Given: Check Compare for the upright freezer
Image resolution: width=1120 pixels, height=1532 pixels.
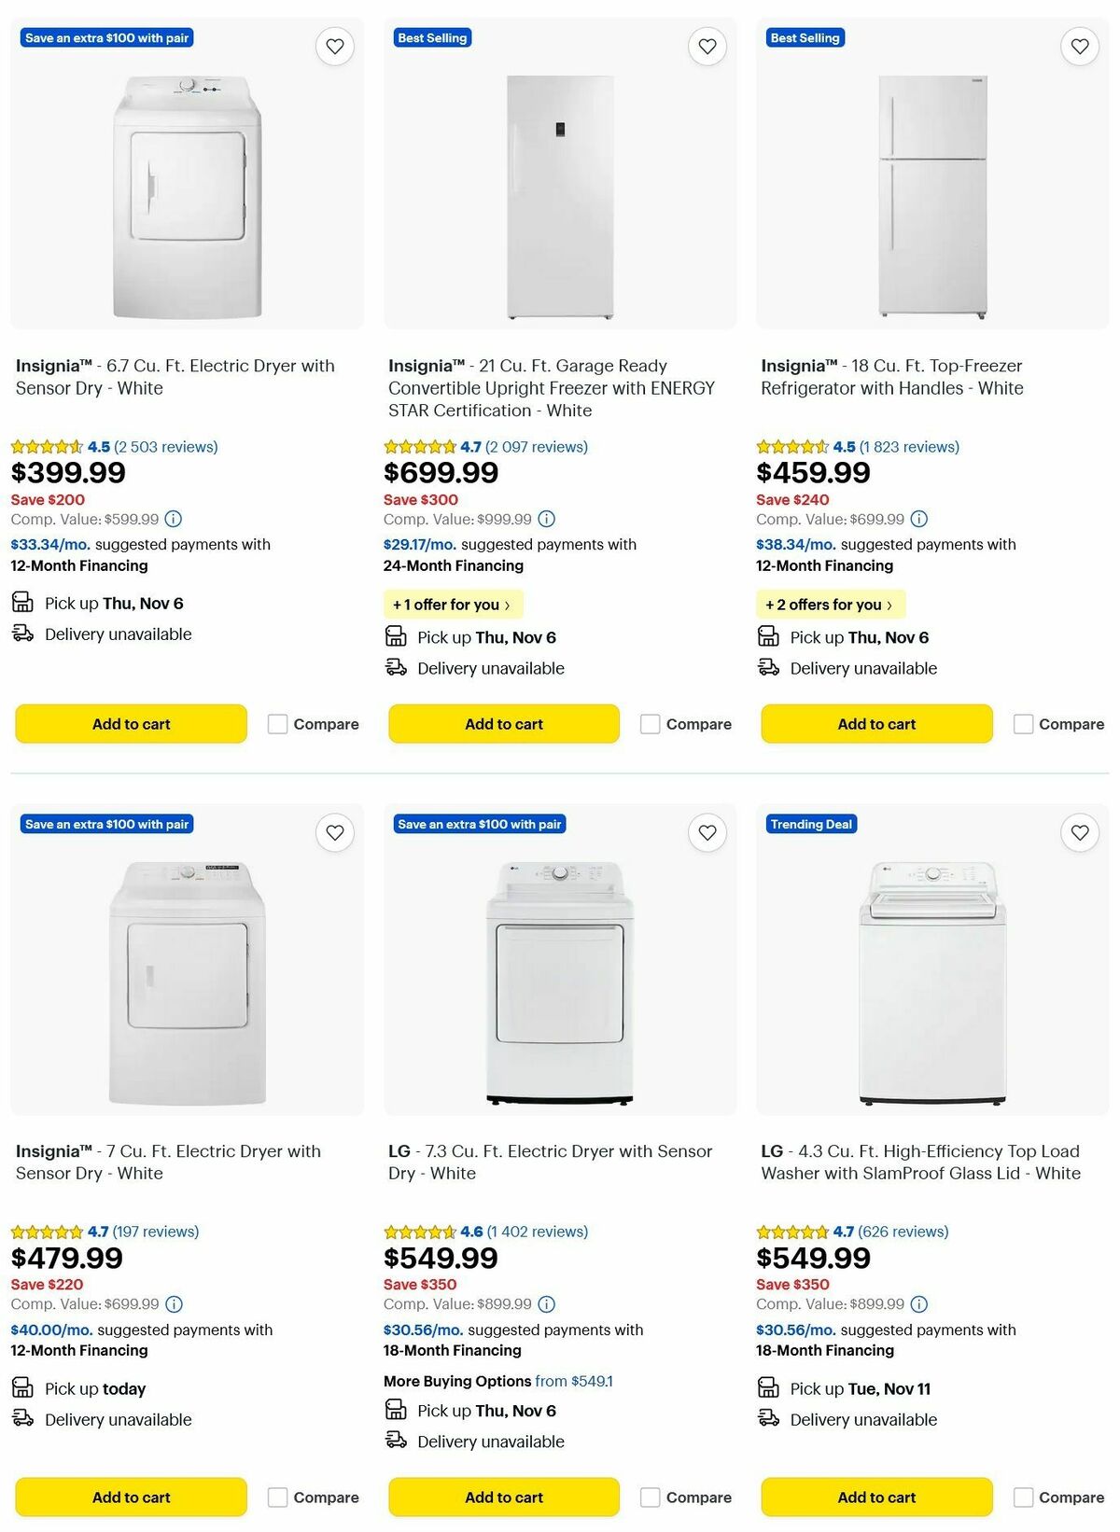Looking at the screenshot, I should tap(650, 723).
